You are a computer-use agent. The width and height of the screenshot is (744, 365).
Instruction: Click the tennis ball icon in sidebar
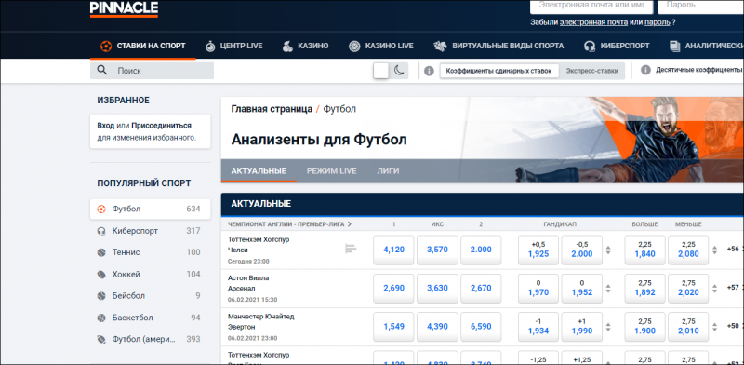tap(101, 252)
